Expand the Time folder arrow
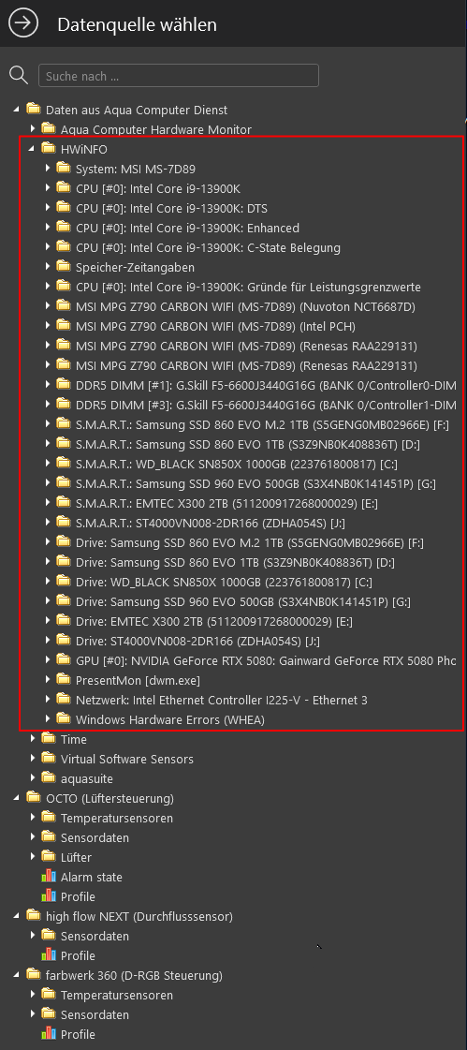467x1050 pixels. tap(32, 739)
